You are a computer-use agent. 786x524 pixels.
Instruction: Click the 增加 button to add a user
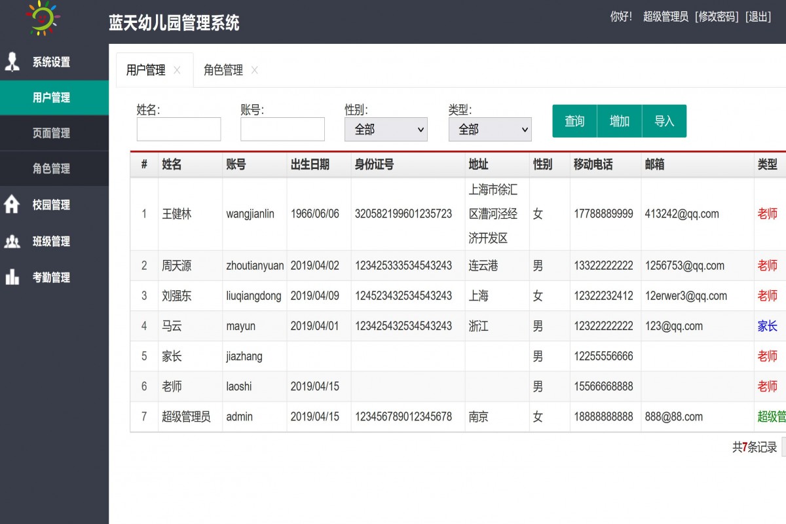point(619,121)
